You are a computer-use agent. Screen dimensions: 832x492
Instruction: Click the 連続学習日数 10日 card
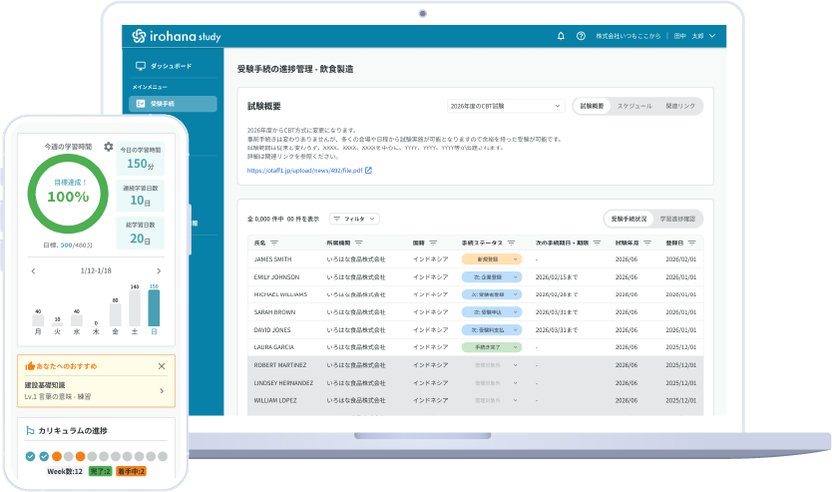point(140,196)
